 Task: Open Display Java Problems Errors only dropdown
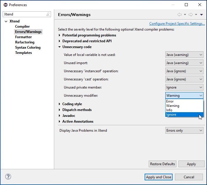click(184, 131)
